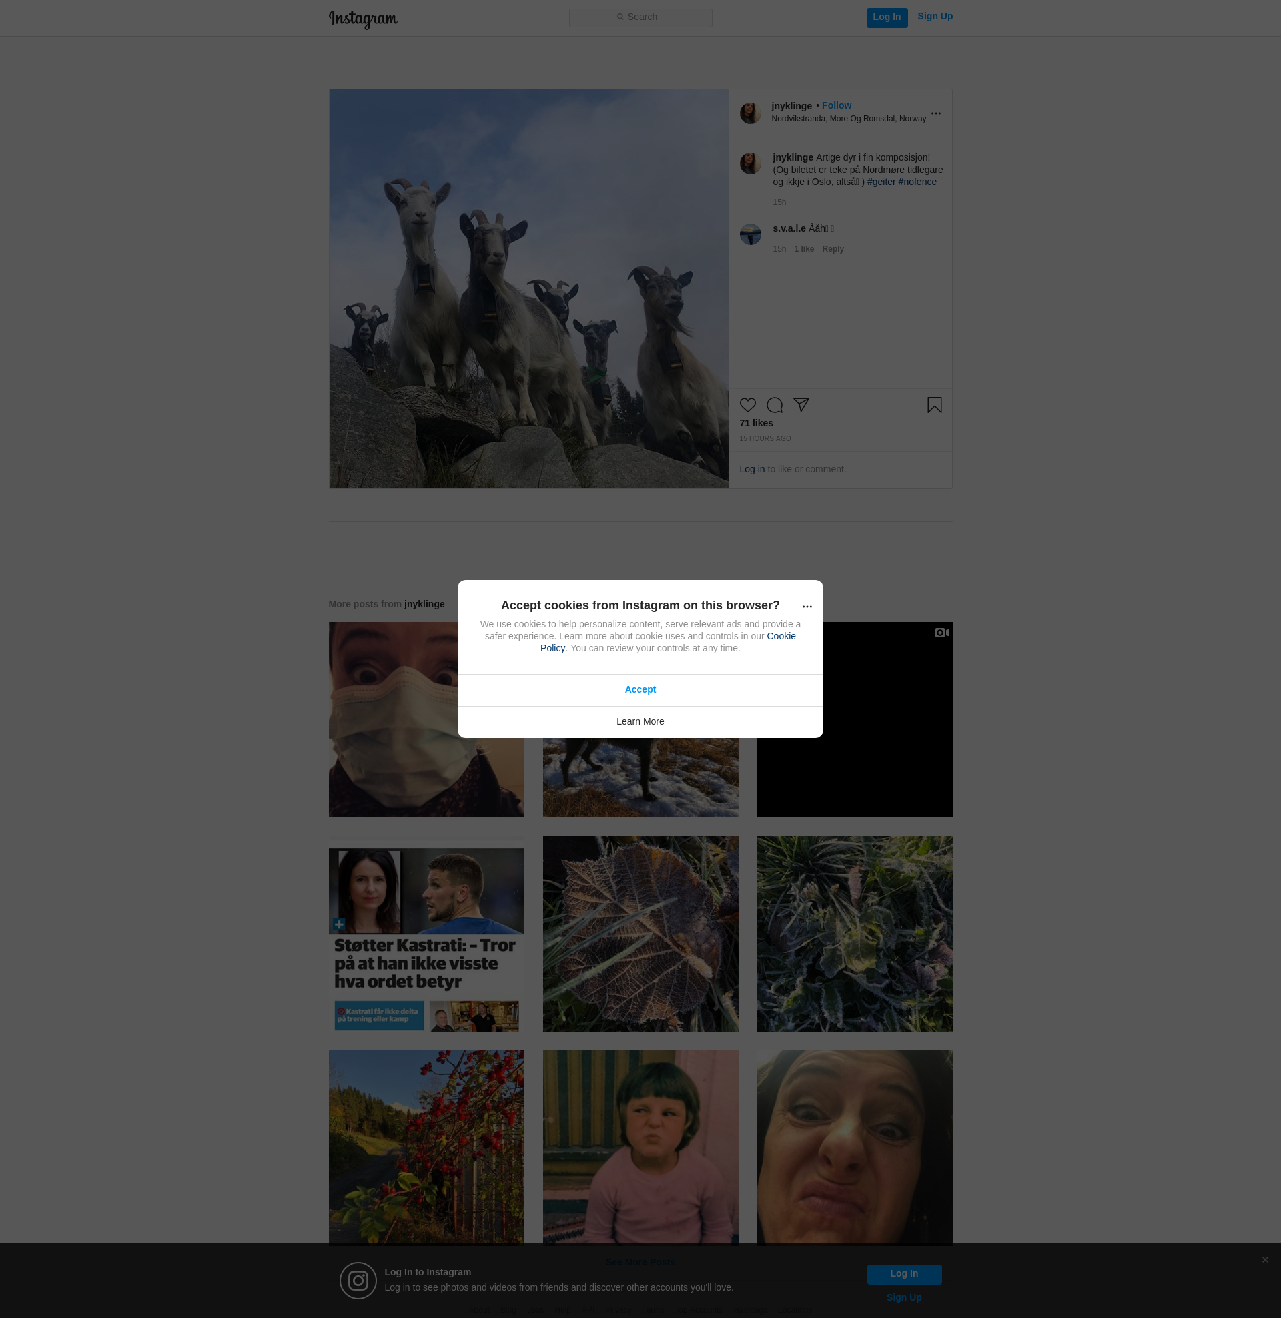Image resolution: width=1281 pixels, height=1318 pixels.
Task: Click Sign Up link in bottom banner
Action: pos(903,1297)
